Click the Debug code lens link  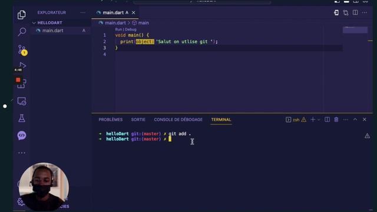tap(131, 29)
